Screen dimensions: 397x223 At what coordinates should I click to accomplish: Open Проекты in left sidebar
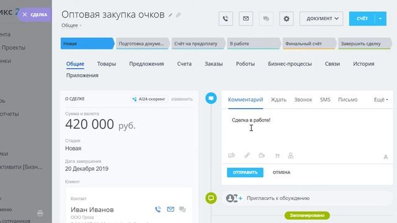pos(14,48)
